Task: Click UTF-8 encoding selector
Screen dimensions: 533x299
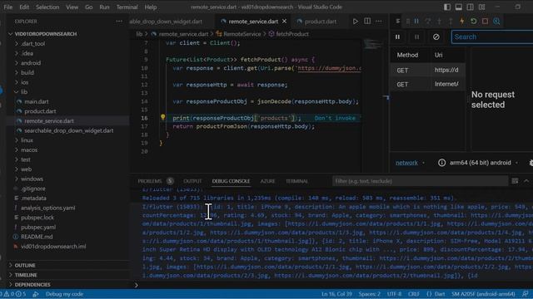Action: [x=394, y=294]
